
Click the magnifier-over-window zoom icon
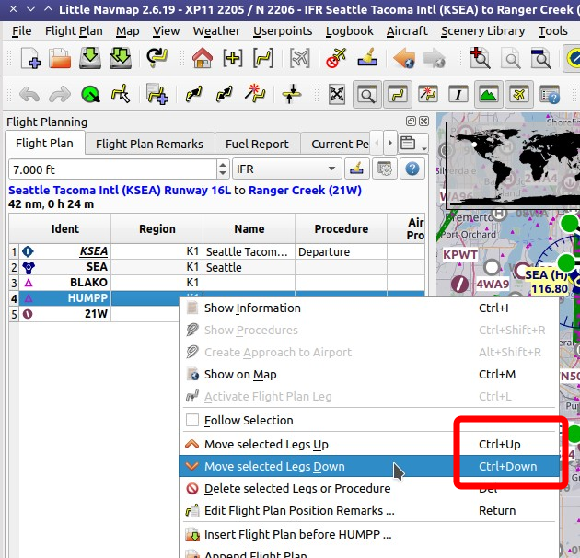pyautogui.click(x=540, y=58)
